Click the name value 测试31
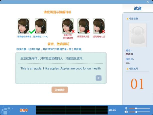The image size is (153, 115). [129, 54]
